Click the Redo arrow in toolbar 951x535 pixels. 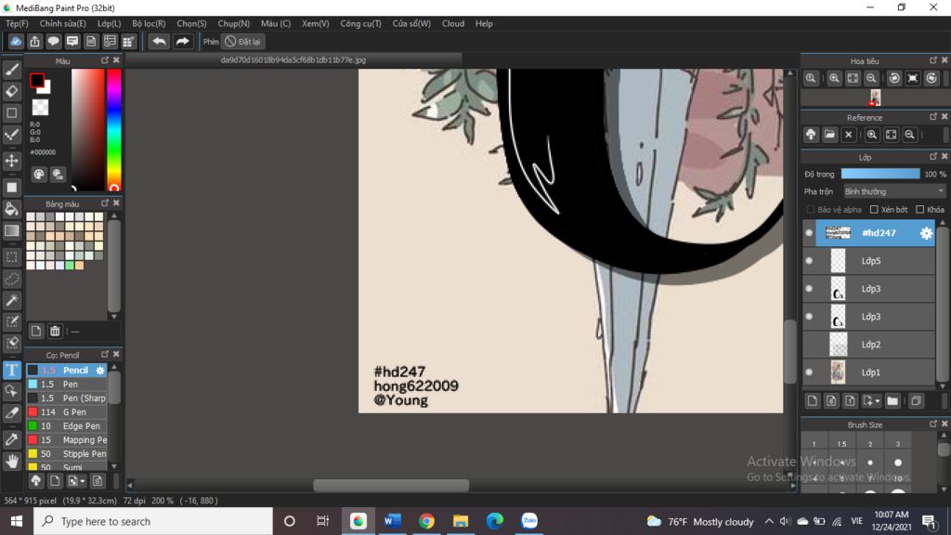tap(182, 42)
